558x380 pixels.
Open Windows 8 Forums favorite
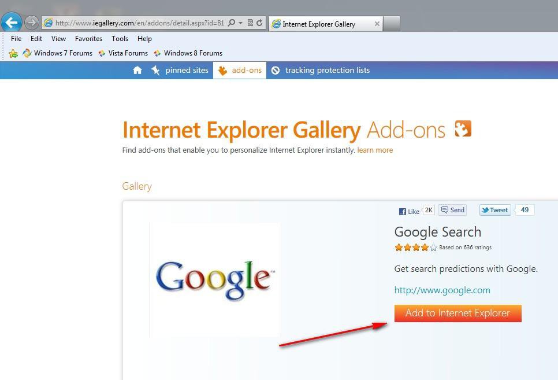coord(188,53)
